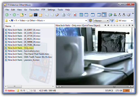Create a new folder with starred folder icon
The image size is (139, 97).
click(41, 15)
